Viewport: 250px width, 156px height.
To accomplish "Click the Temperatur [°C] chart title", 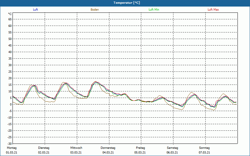I will click(x=127, y=3).
